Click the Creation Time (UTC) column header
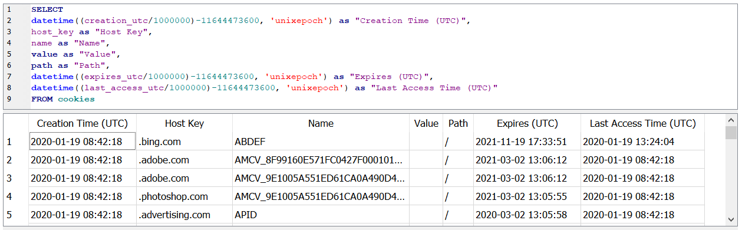Viewport: 742px width, 230px height. tap(82, 123)
